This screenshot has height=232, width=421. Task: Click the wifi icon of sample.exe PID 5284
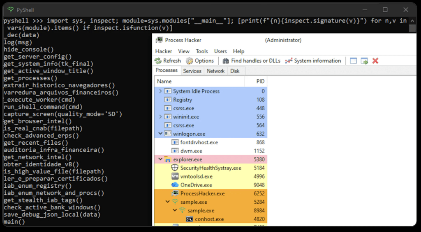point(175,202)
